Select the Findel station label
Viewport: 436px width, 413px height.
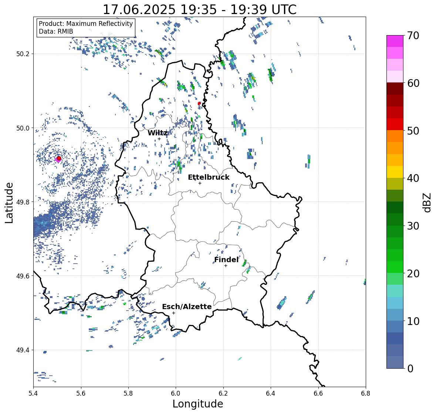point(226,260)
